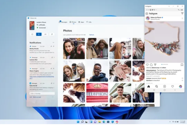Dismiss the Nola Harrell notification
187x125 pixels.
click(54, 83)
